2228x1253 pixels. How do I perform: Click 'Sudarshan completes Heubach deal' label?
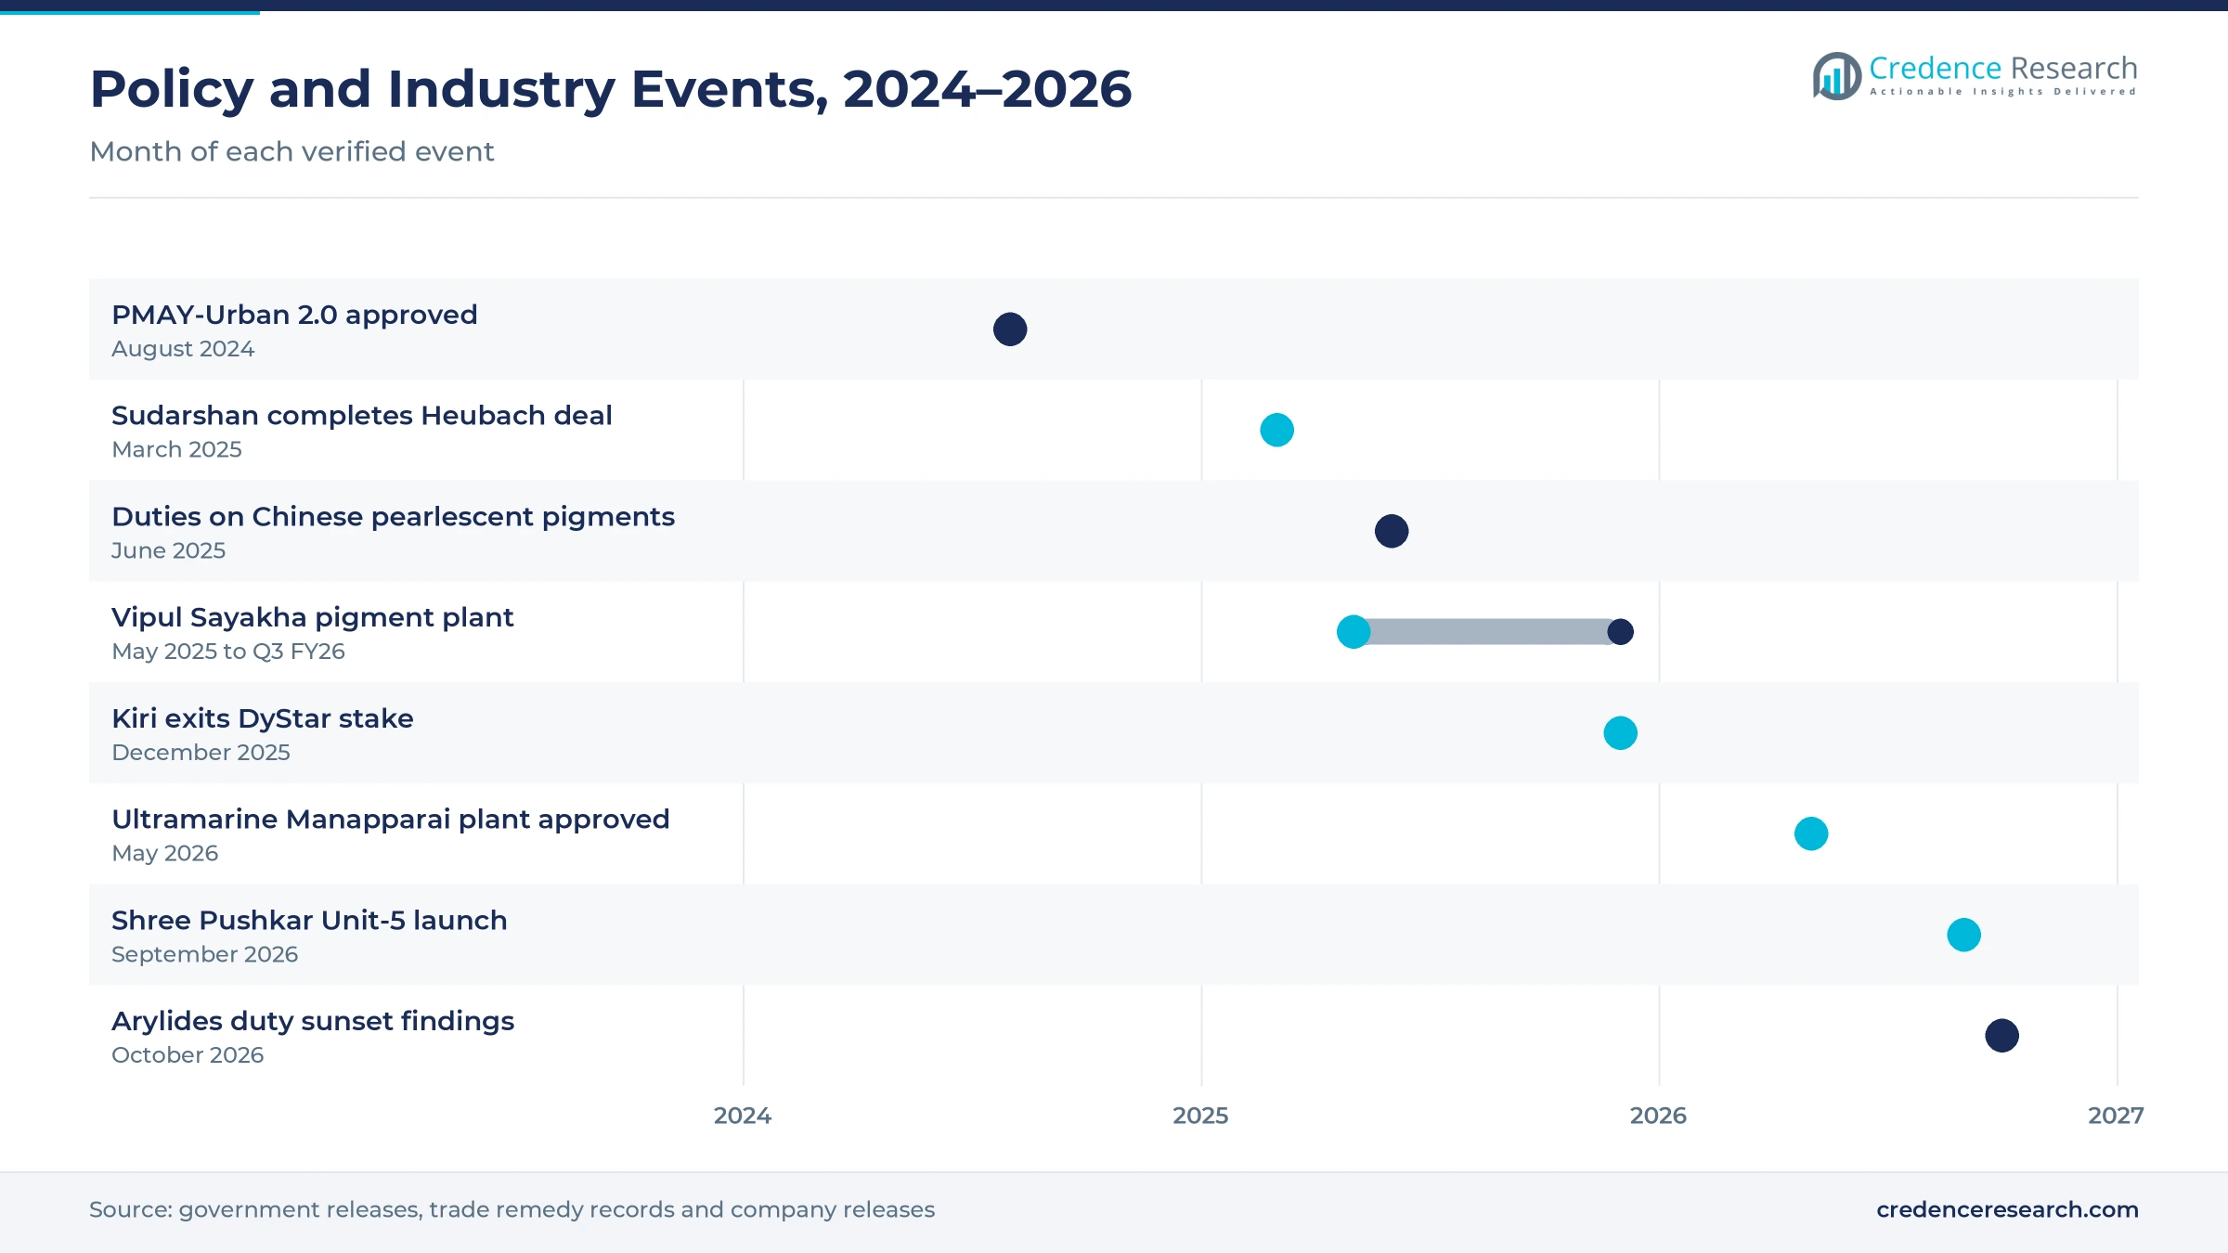(x=362, y=415)
